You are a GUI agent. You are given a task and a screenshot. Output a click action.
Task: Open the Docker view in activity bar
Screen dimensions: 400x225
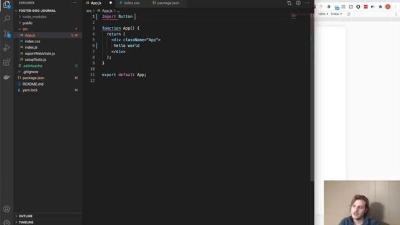(7, 77)
